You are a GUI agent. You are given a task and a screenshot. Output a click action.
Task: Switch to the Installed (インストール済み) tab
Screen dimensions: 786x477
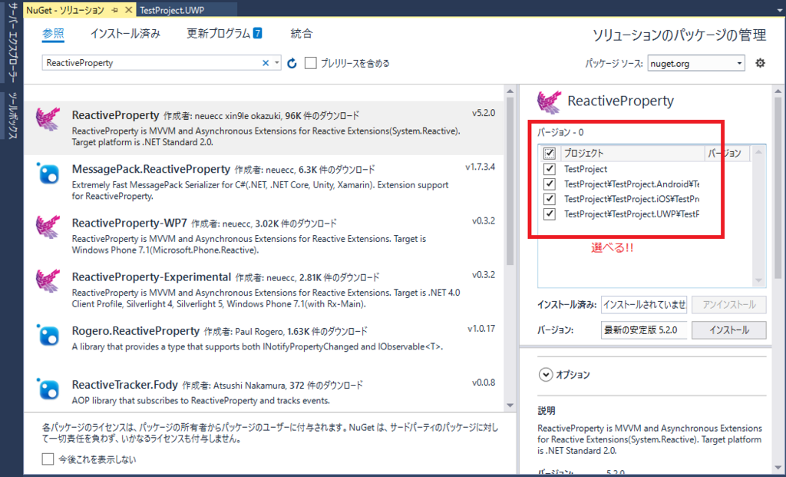coord(125,34)
